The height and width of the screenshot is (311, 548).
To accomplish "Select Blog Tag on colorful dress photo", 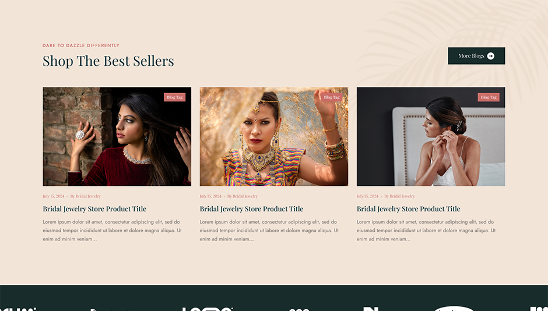I will tap(332, 97).
